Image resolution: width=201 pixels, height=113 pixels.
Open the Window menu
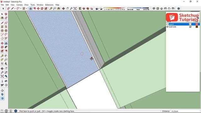click(40, 5)
